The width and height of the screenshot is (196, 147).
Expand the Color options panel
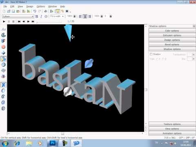tap(172, 31)
